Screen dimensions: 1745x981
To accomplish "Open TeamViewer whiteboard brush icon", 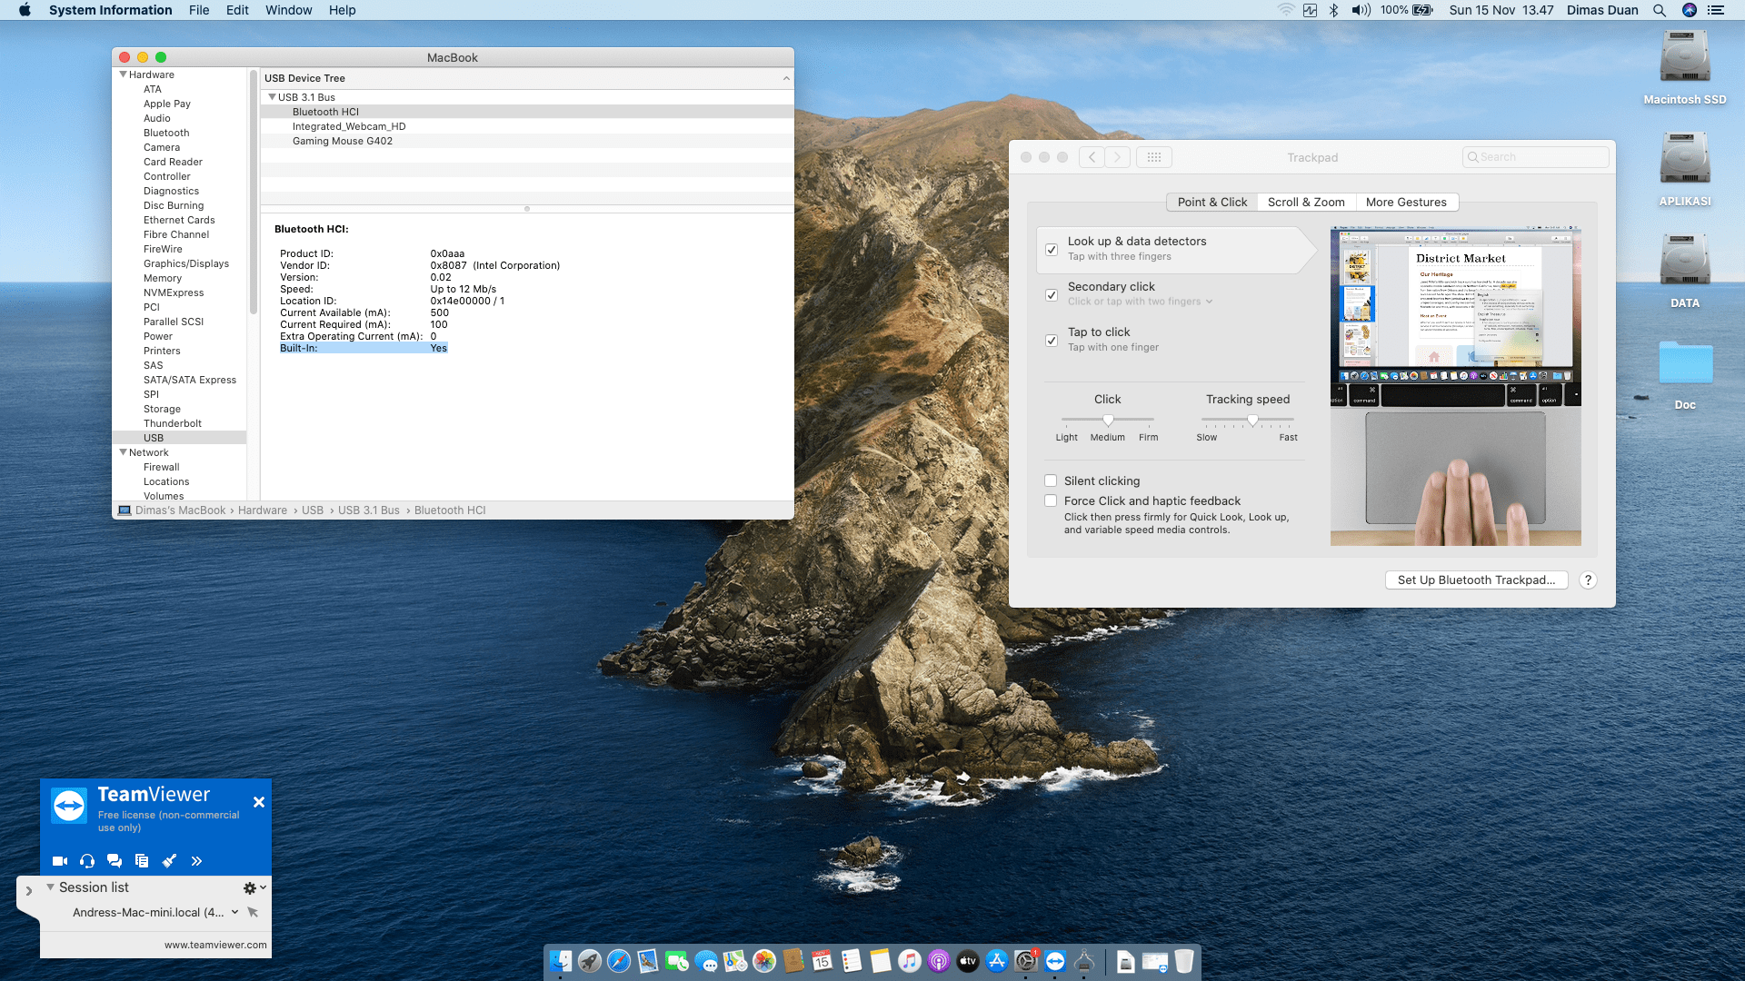I will [x=169, y=860].
